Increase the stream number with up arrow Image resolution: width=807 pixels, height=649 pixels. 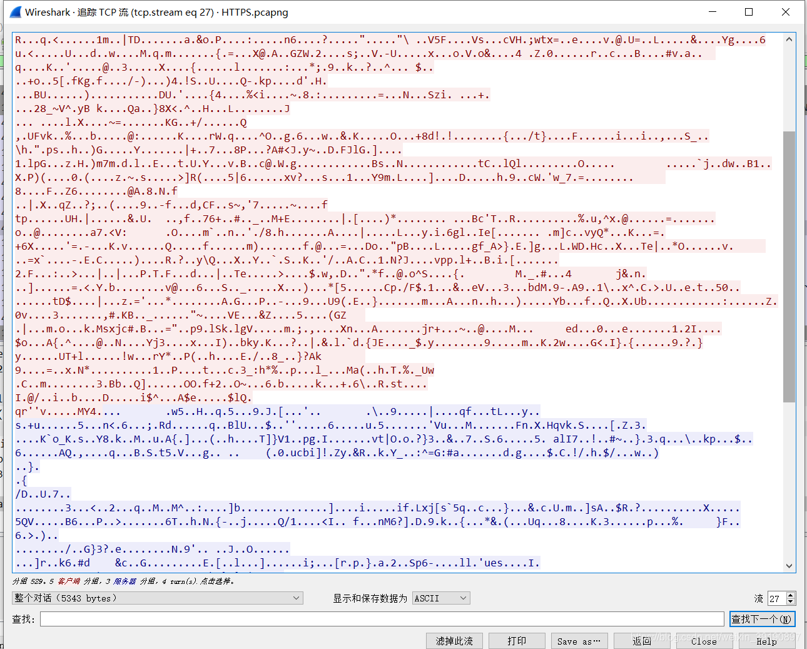click(x=791, y=595)
